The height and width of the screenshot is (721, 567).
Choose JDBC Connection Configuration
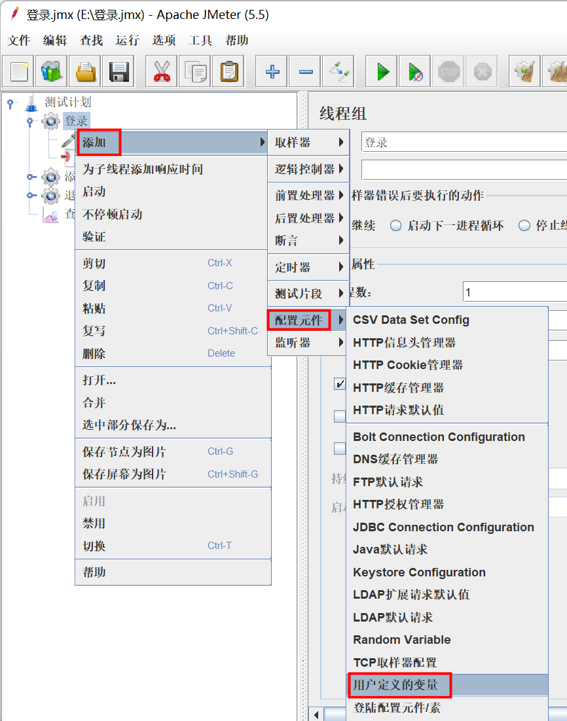447,527
